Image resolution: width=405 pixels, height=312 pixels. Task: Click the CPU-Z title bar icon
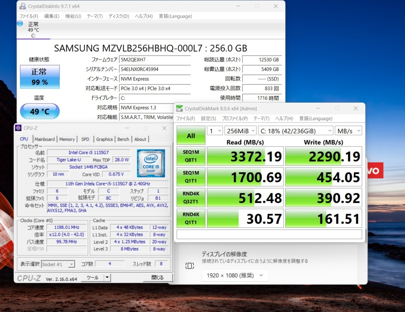coord(19,128)
